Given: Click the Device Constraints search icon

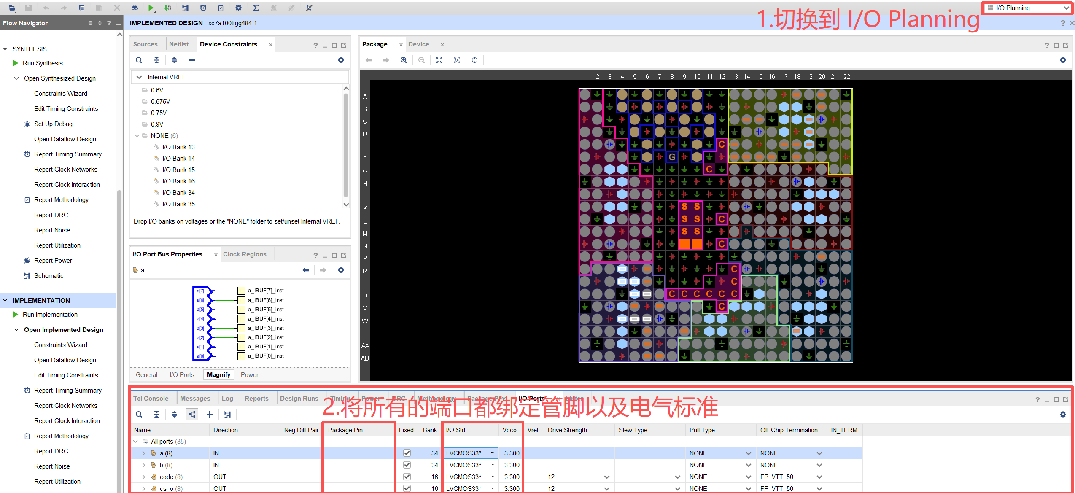Looking at the screenshot, I should pyautogui.click(x=139, y=60).
